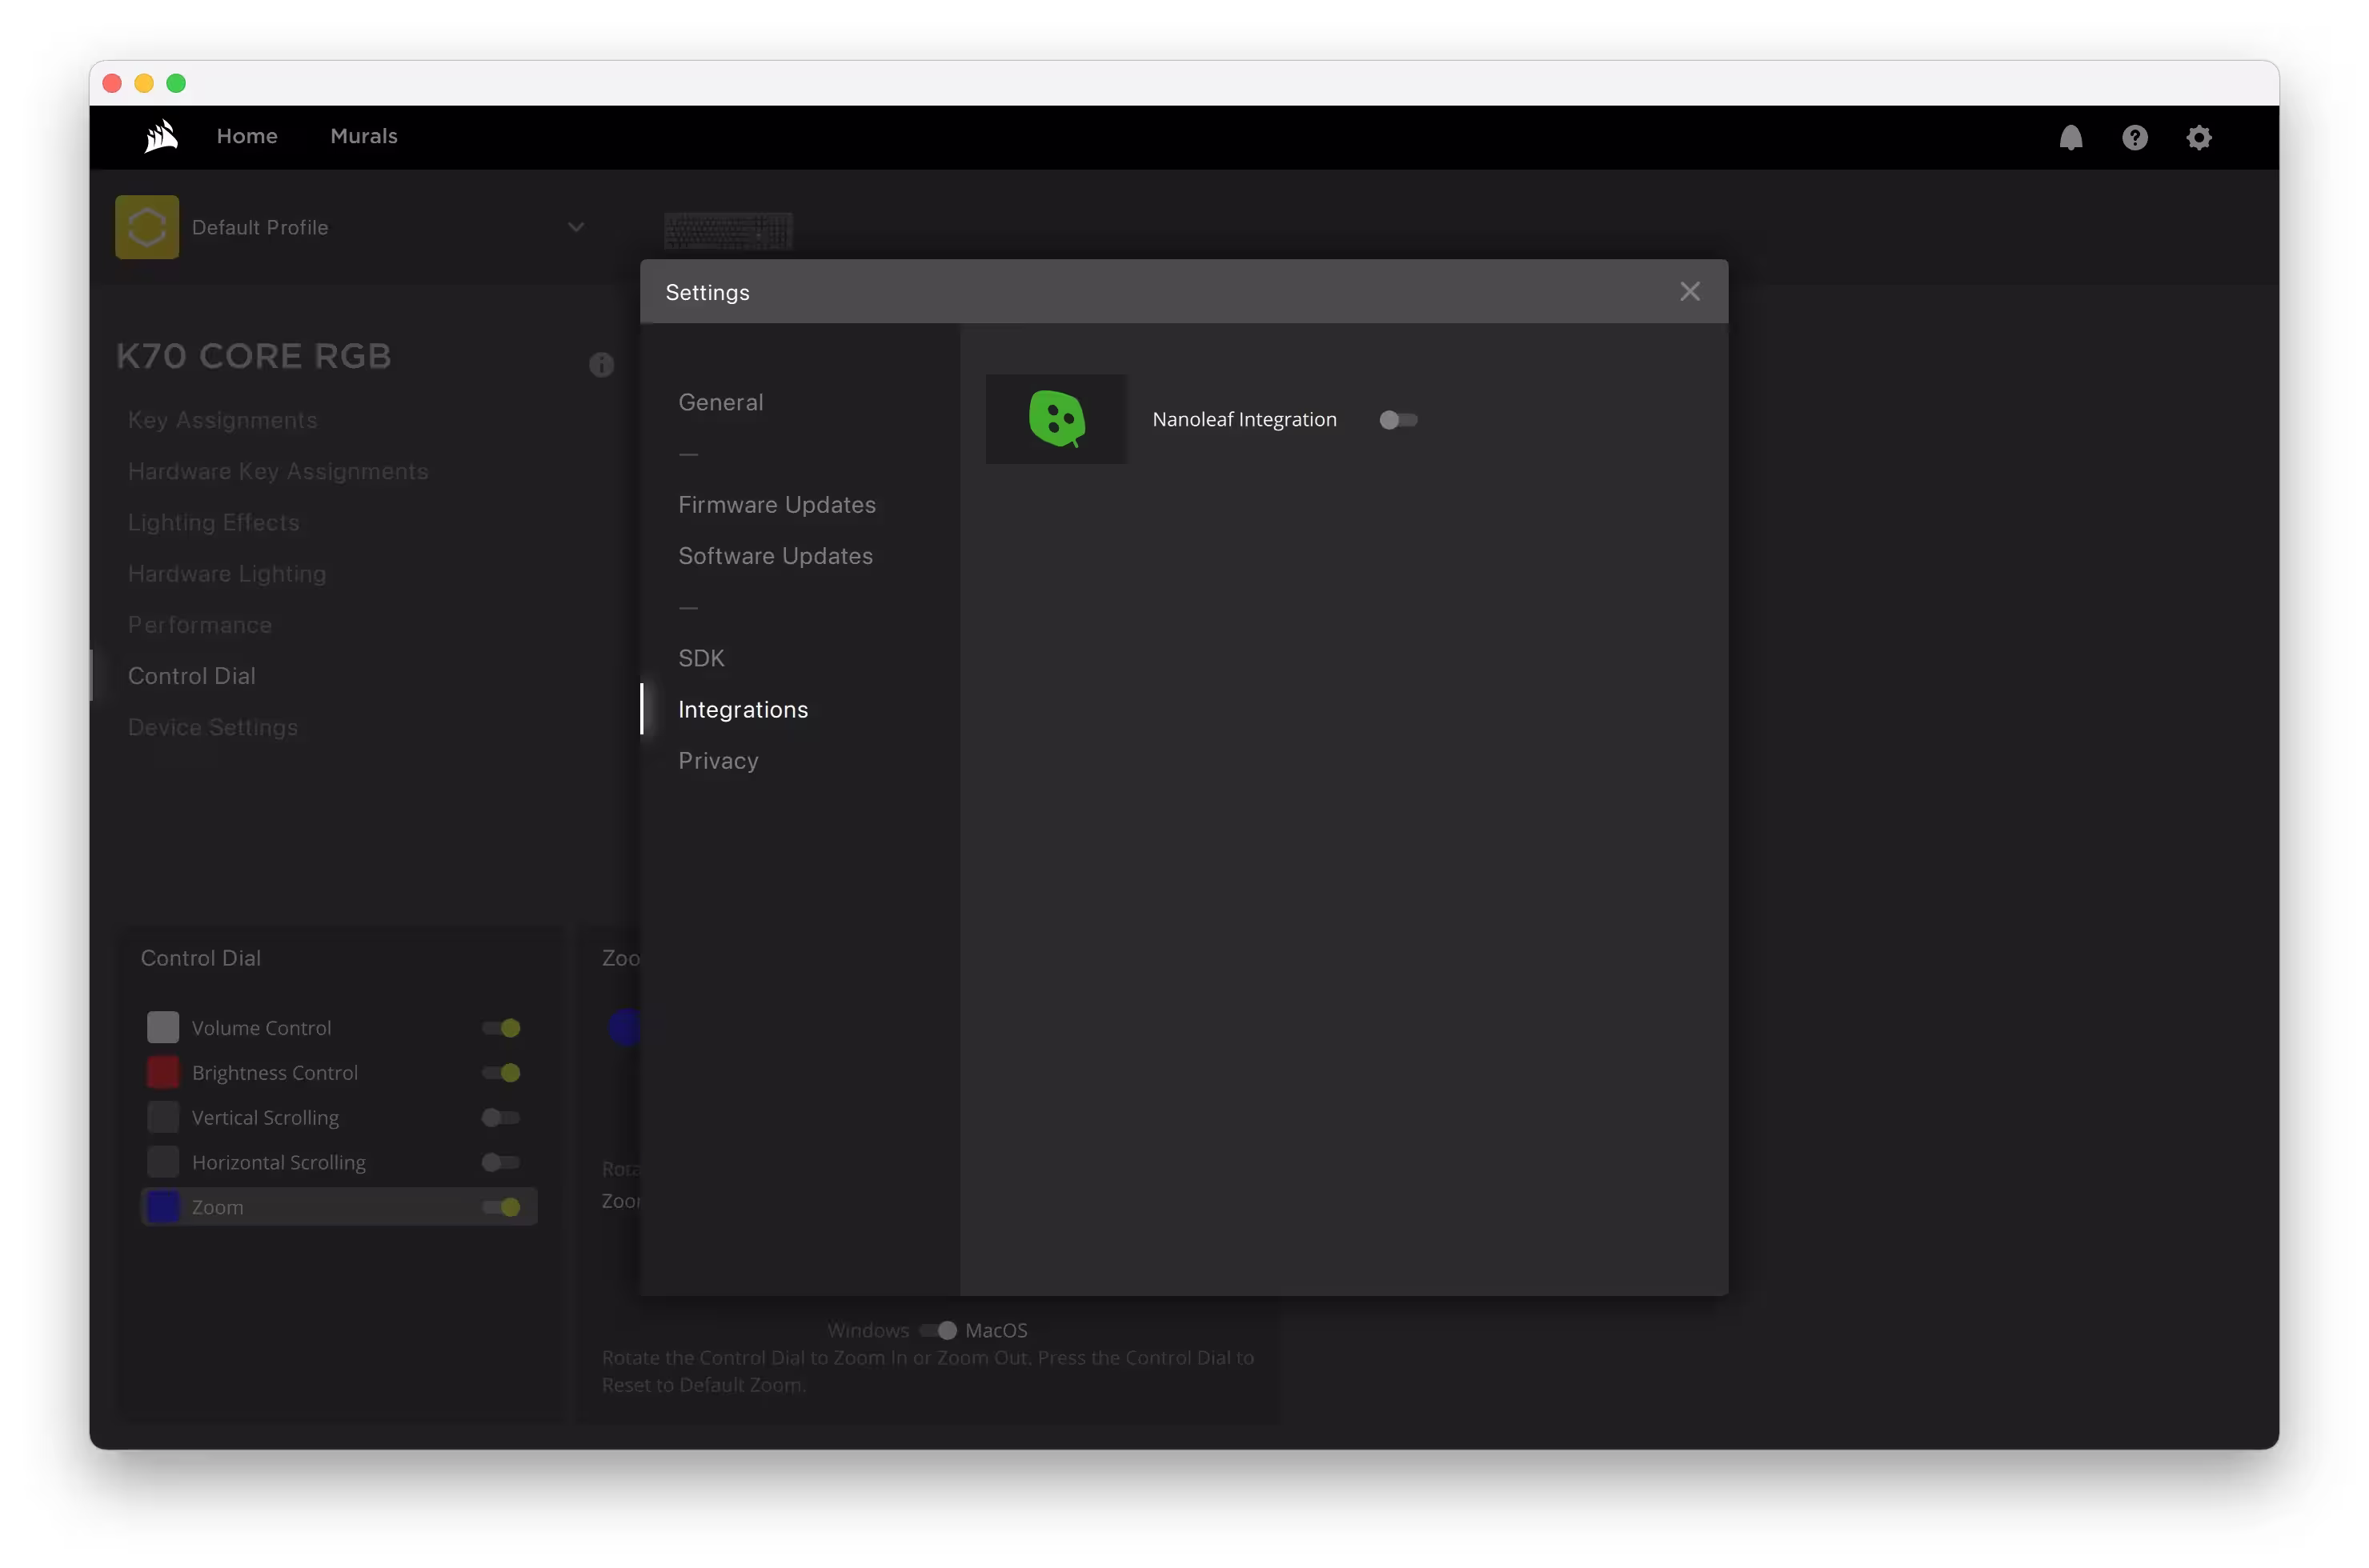Open the settings gear icon
The width and height of the screenshot is (2369, 1568).
(x=2198, y=137)
